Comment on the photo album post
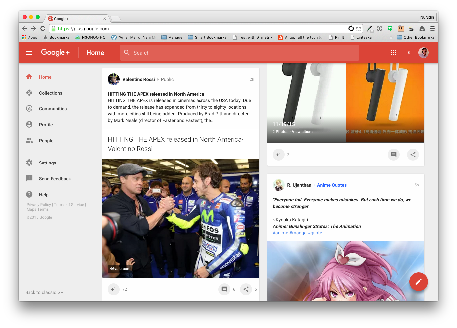This screenshot has height=328, width=457. point(394,155)
